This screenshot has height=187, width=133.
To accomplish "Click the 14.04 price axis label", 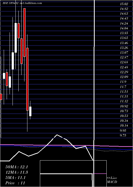I will [124, 28].
